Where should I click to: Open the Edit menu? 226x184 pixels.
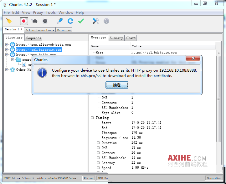point(16,13)
